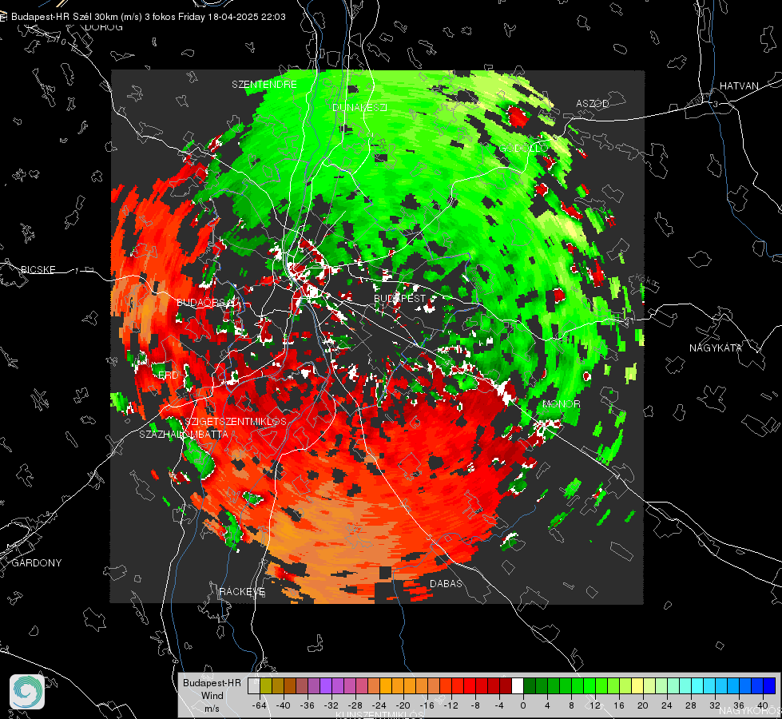This screenshot has height=719, width=782.
Task: Click the -28 value on the legend scale
Action: point(355,705)
